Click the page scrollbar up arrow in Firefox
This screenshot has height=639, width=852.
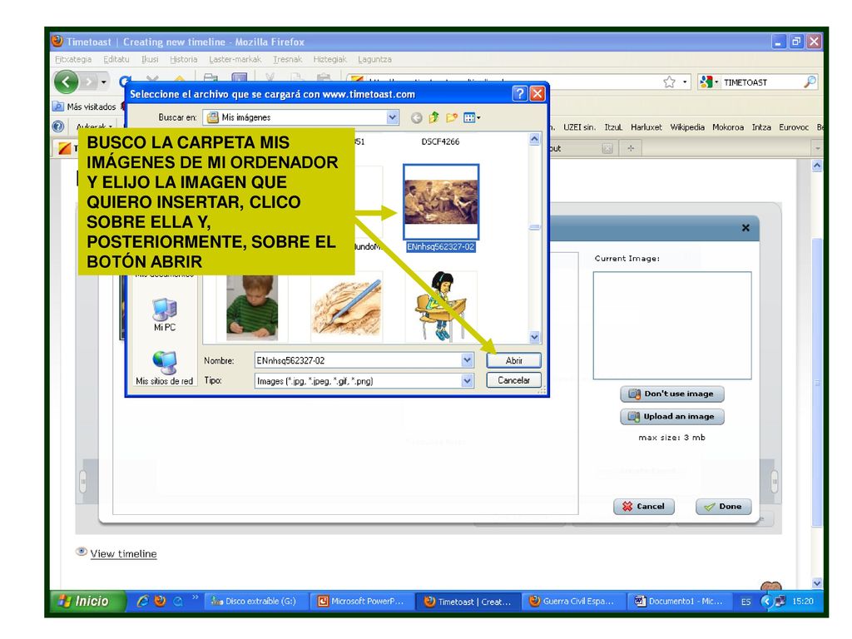[x=817, y=166]
